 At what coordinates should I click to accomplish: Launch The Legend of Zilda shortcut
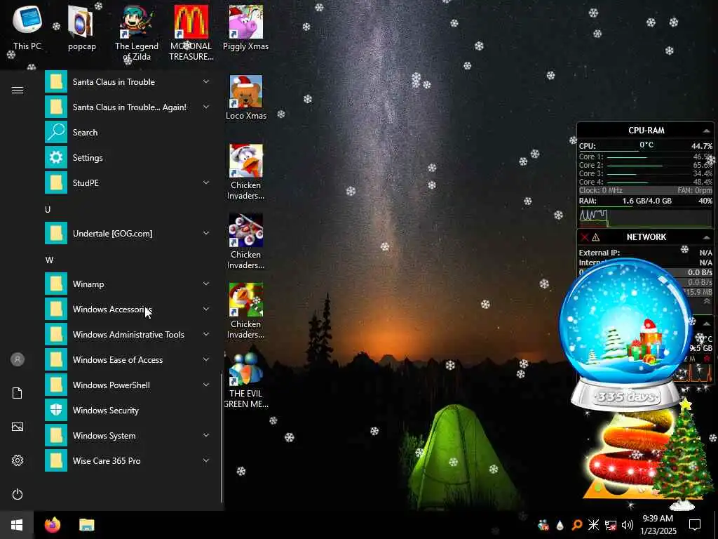[137, 33]
